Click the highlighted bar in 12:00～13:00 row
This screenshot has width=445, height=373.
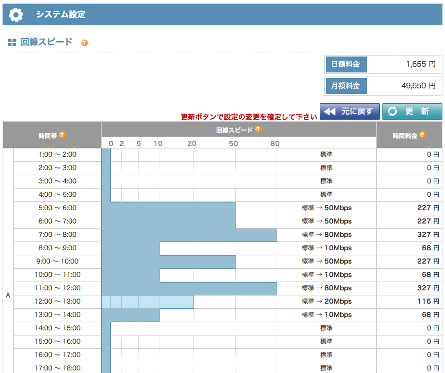pos(148,302)
